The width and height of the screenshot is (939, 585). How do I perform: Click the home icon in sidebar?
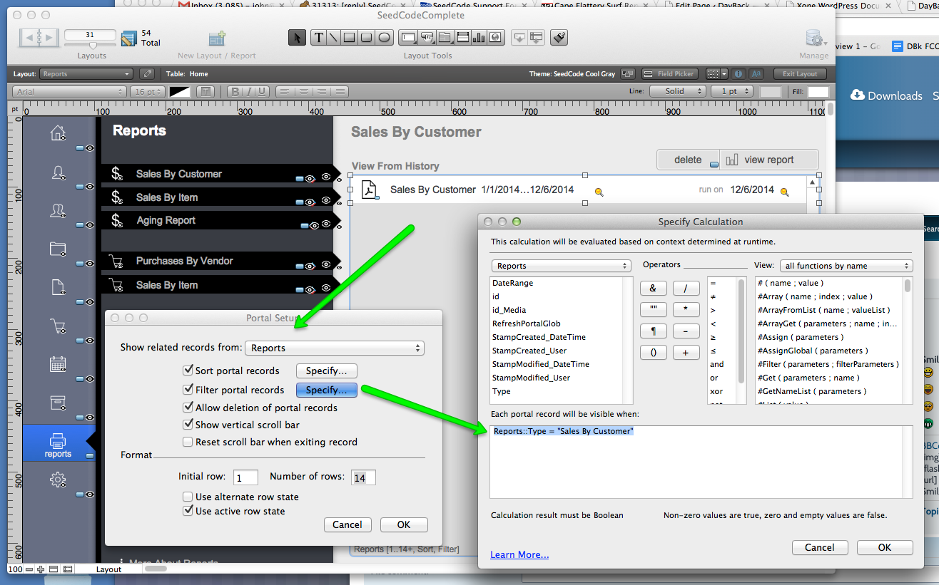(x=58, y=133)
